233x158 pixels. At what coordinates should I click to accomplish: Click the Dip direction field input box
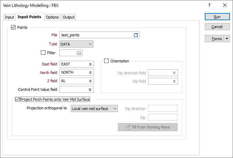(163, 73)
